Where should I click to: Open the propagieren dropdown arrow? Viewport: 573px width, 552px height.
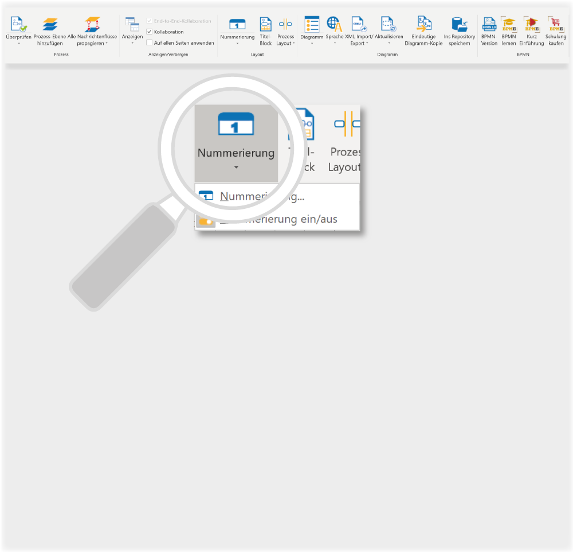tap(107, 43)
